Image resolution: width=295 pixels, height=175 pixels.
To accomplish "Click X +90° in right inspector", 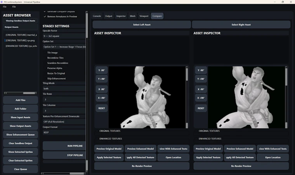I will coord(201,98).
